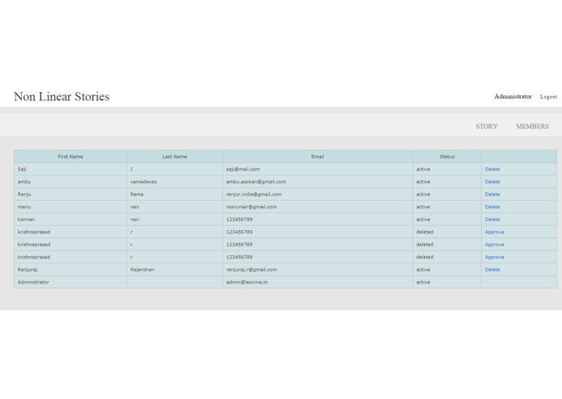This screenshot has height=399, width=562.
Task: Select the 123456789 email cell in kannan row
Action: (318, 220)
